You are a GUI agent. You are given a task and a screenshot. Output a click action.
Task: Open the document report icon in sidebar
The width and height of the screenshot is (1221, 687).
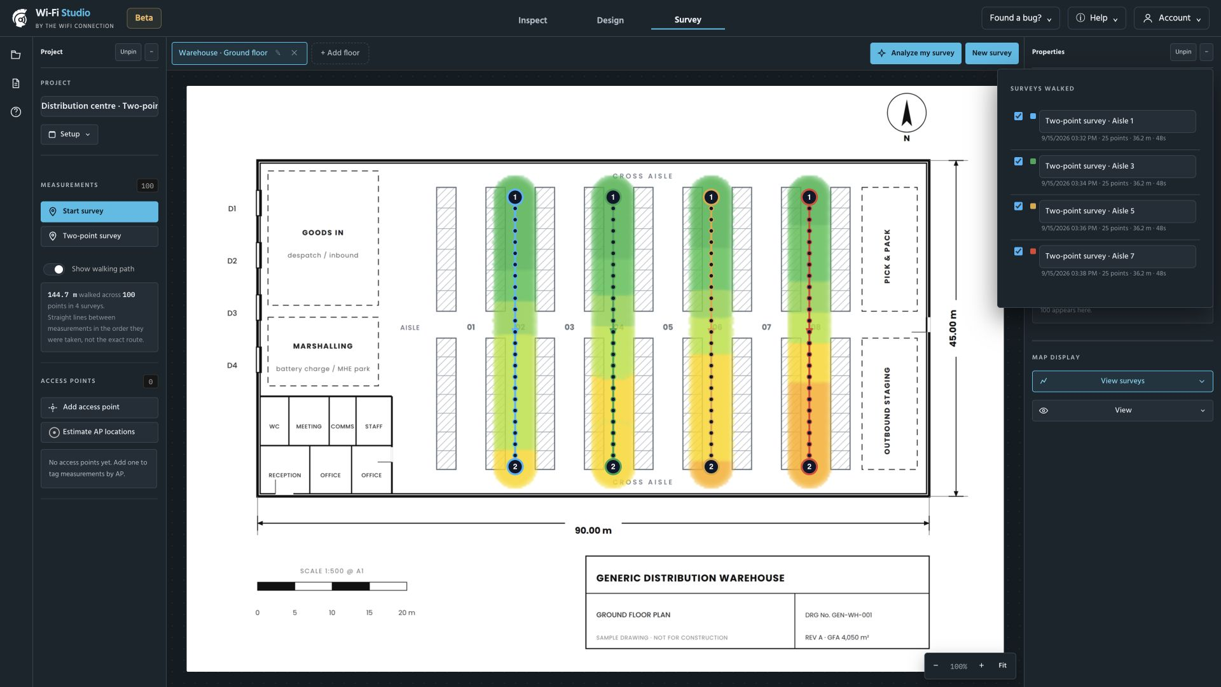(x=16, y=83)
